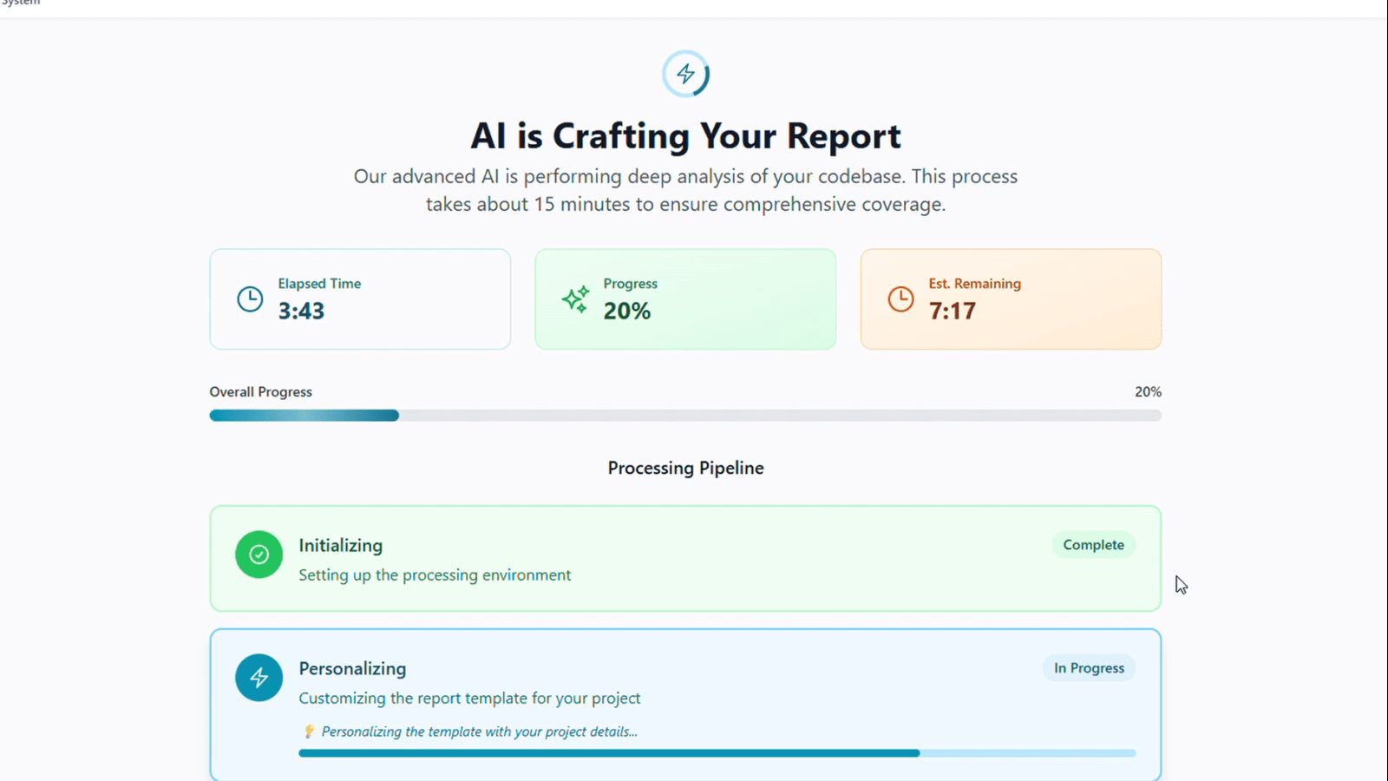
Task: Click 'Setting up the processing environment' text
Action: (435, 574)
